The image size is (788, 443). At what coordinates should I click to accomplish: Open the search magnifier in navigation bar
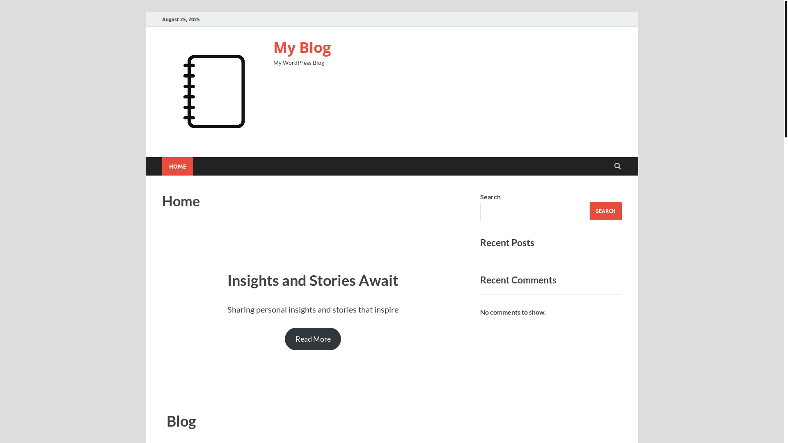point(617,166)
